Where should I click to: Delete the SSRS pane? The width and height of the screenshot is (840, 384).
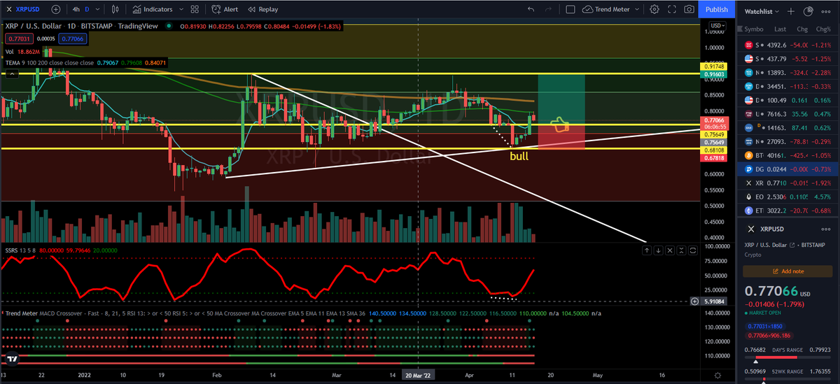point(669,250)
